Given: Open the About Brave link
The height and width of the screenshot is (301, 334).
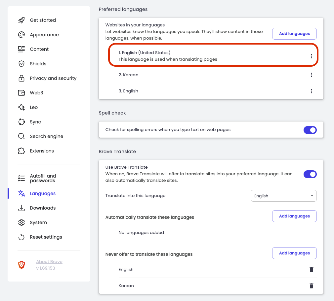Looking at the screenshot, I should [49, 261].
